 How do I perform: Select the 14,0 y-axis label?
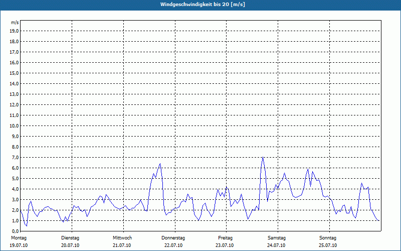[x=14, y=83]
